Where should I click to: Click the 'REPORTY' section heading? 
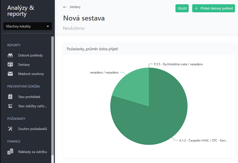(14, 45)
